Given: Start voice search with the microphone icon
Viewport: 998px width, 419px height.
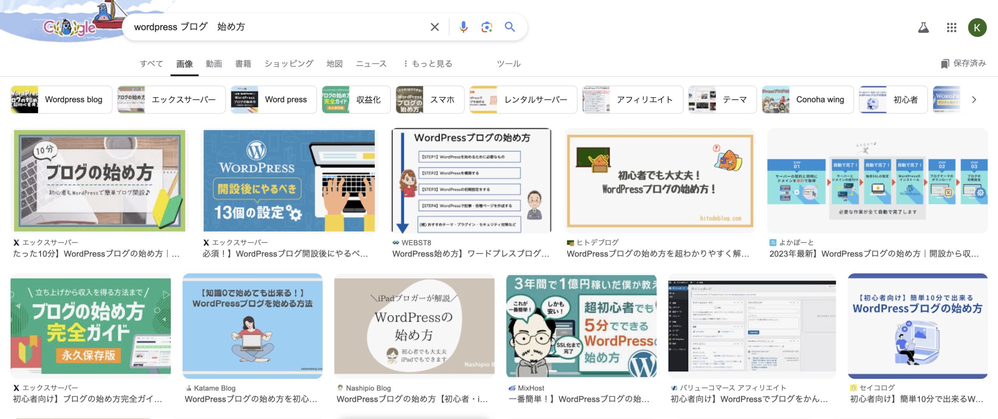Looking at the screenshot, I should click(x=463, y=27).
